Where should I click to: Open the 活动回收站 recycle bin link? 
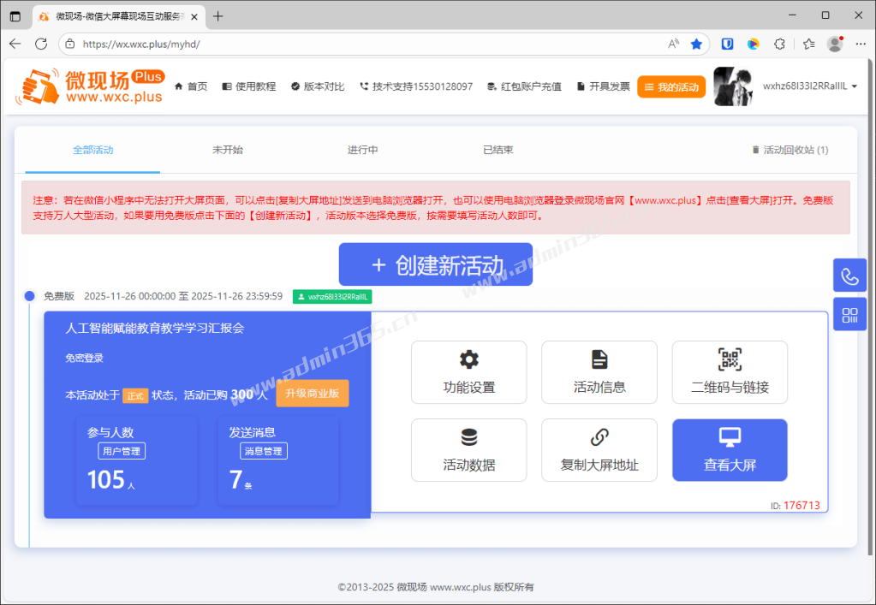coord(790,150)
